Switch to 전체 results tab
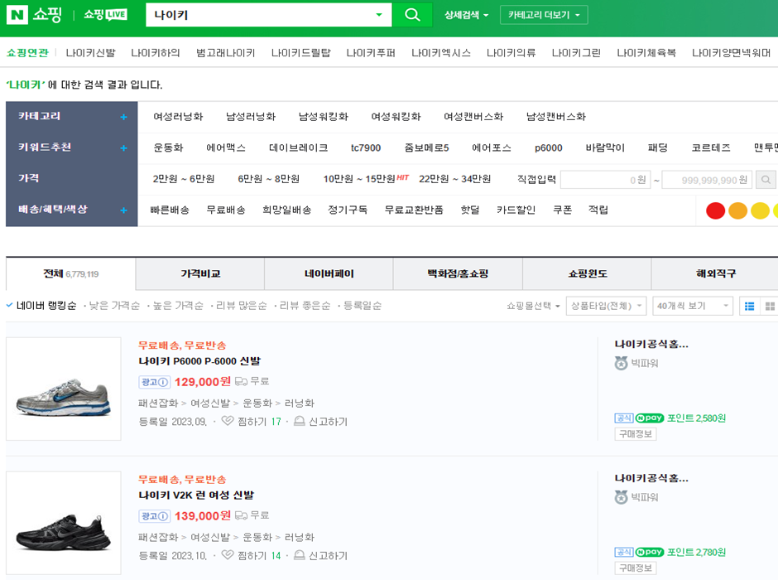 click(x=70, y=273)
